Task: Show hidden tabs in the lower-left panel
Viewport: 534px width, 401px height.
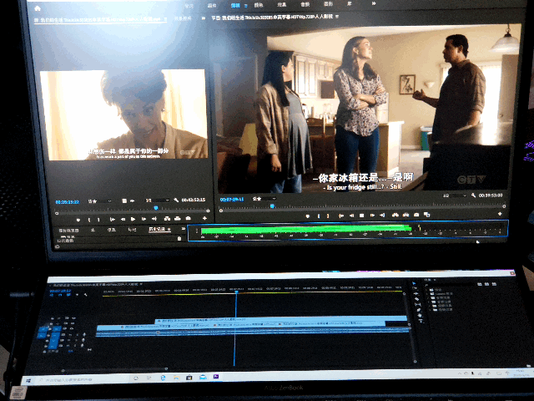Action: click(x=184, y=228)
